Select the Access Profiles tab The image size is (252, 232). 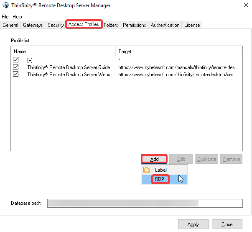(84, 24)
